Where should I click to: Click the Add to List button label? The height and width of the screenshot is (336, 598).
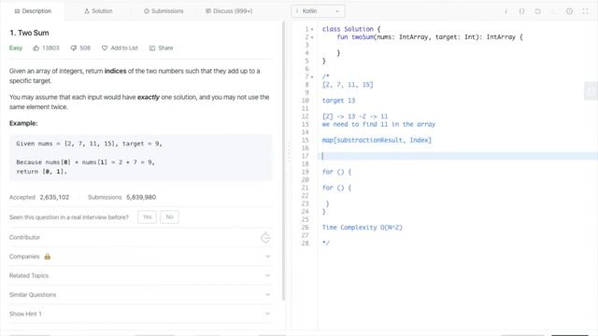[124, 48]
